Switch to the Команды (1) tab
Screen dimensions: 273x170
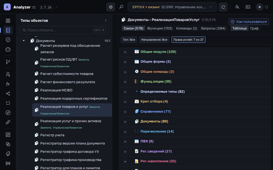[186, 28]
